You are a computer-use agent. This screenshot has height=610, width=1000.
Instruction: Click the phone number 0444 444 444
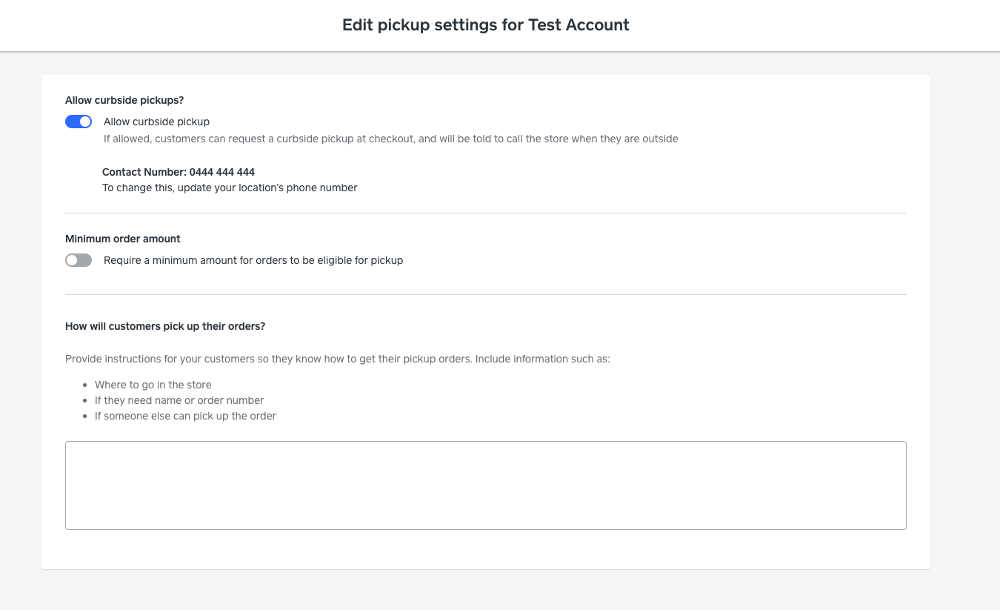click(222, 172)
